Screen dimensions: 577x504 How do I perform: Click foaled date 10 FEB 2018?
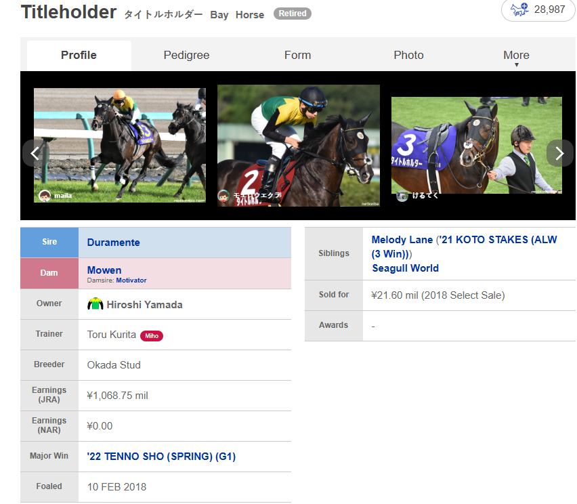(116, 487)
